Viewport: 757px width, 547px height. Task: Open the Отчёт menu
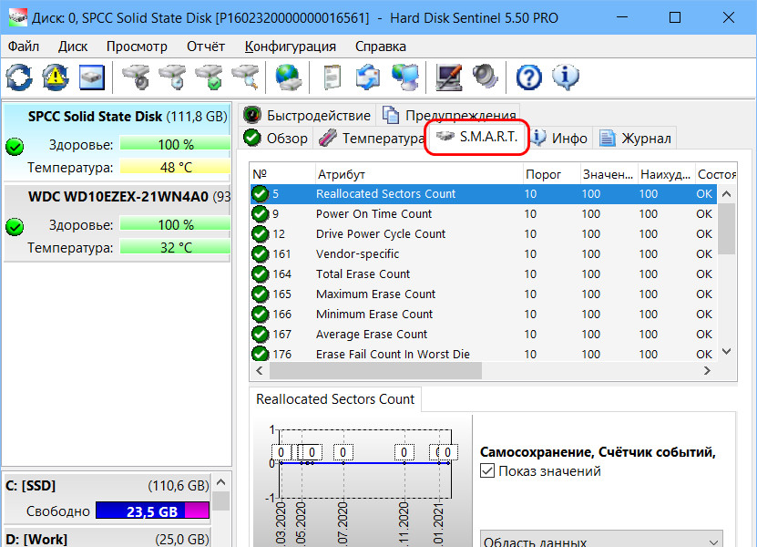coord(206,46)
